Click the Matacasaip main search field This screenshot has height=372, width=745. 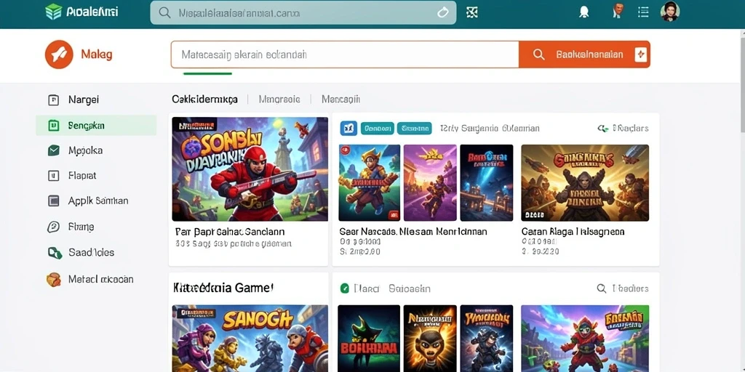[345, 54]
